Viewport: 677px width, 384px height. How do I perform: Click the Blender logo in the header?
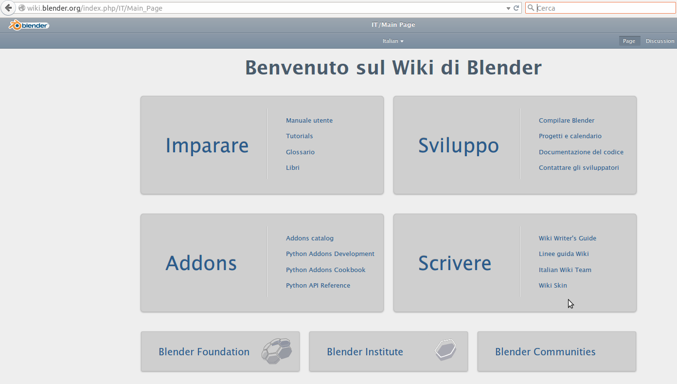(28, 25)
